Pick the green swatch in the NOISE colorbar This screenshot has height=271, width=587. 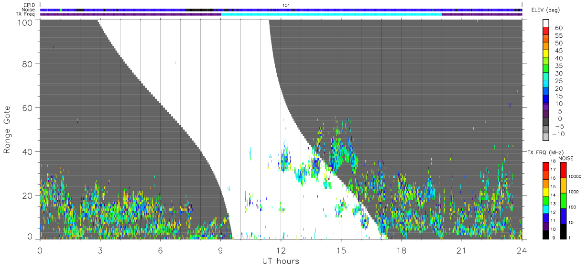564,200
